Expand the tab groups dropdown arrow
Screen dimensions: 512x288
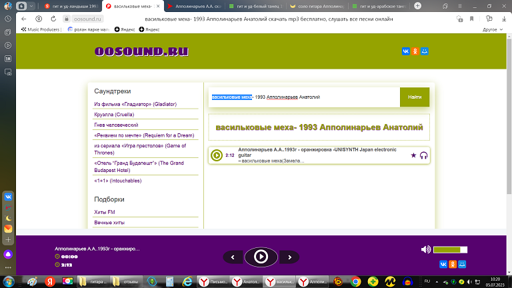coord(31,6)
